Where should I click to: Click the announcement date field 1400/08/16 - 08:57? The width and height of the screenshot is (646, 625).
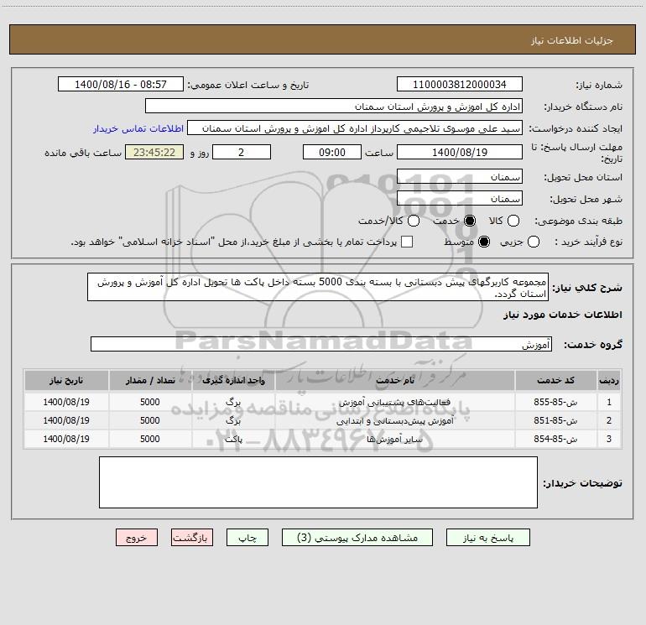pyautogui.click(x=121, y=84)
